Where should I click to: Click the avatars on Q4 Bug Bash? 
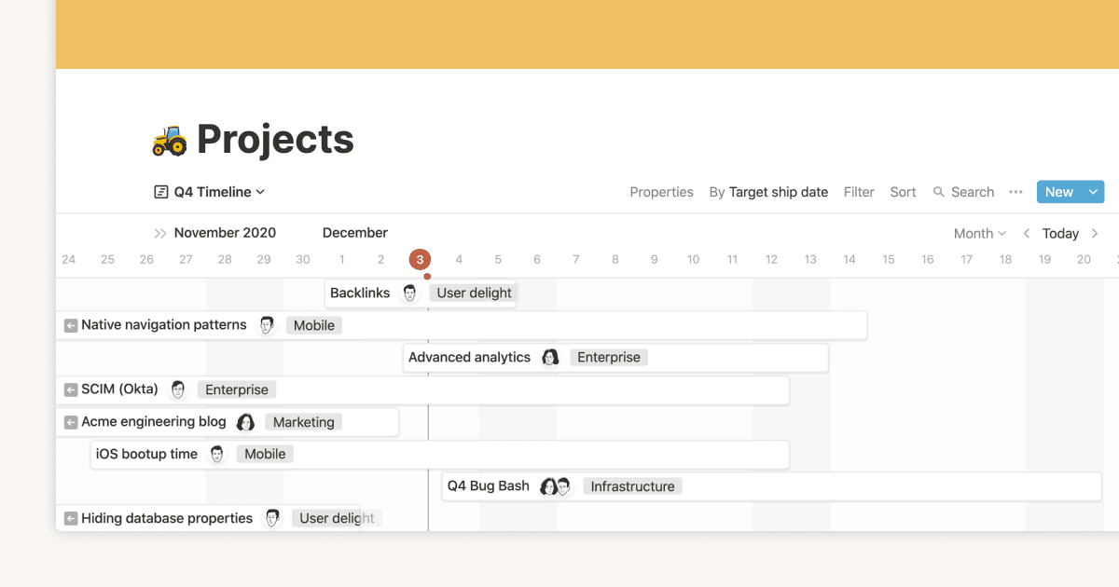[x=556, y=485]
